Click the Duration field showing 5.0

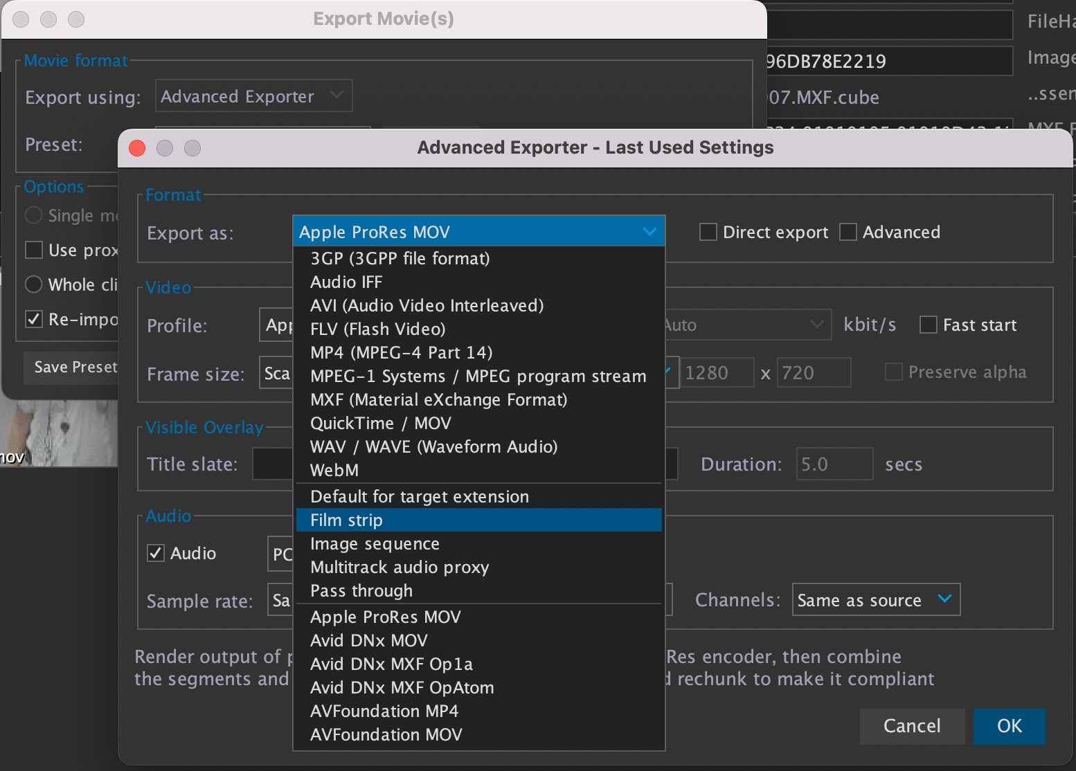coord(834,464)
